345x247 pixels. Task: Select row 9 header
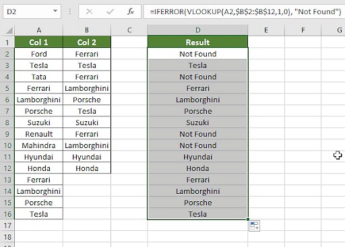(7, 134)
